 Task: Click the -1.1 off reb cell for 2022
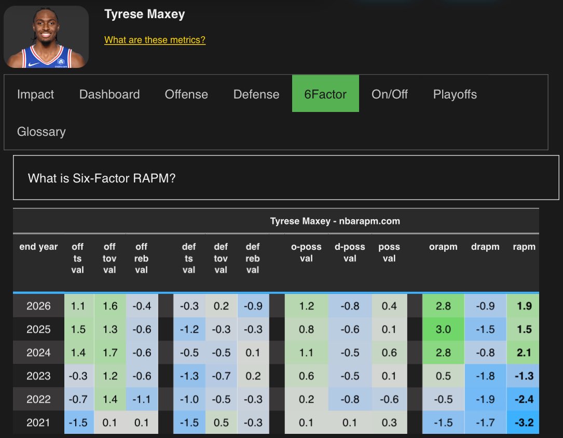pyautogui.click(x=142, y=399)
